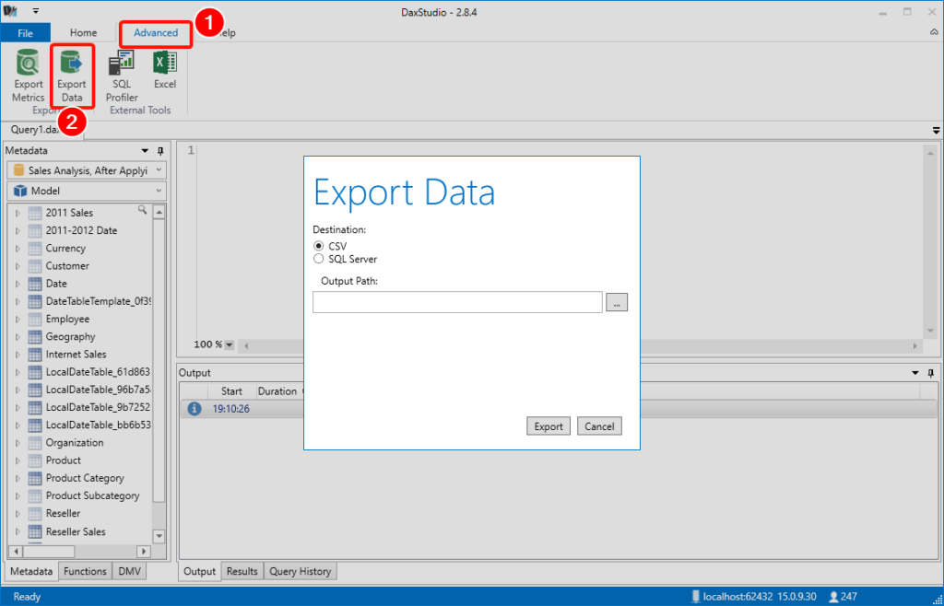Image resolution: width=944 pixels, height=606 pixels.
Task: Expand the Customer table node
Action: click(x=18, y=266)
